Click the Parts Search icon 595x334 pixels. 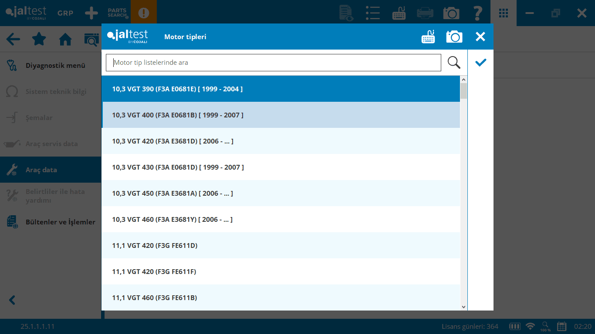(x=118, y=13)
